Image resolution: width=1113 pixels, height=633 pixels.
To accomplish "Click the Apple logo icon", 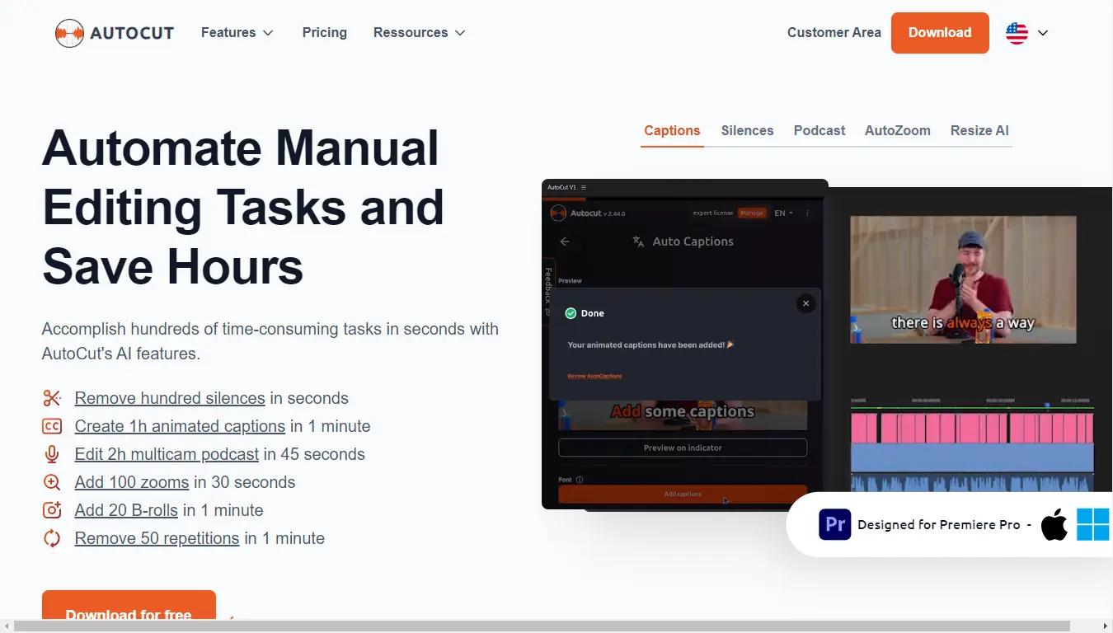I will coord(1054,524).
